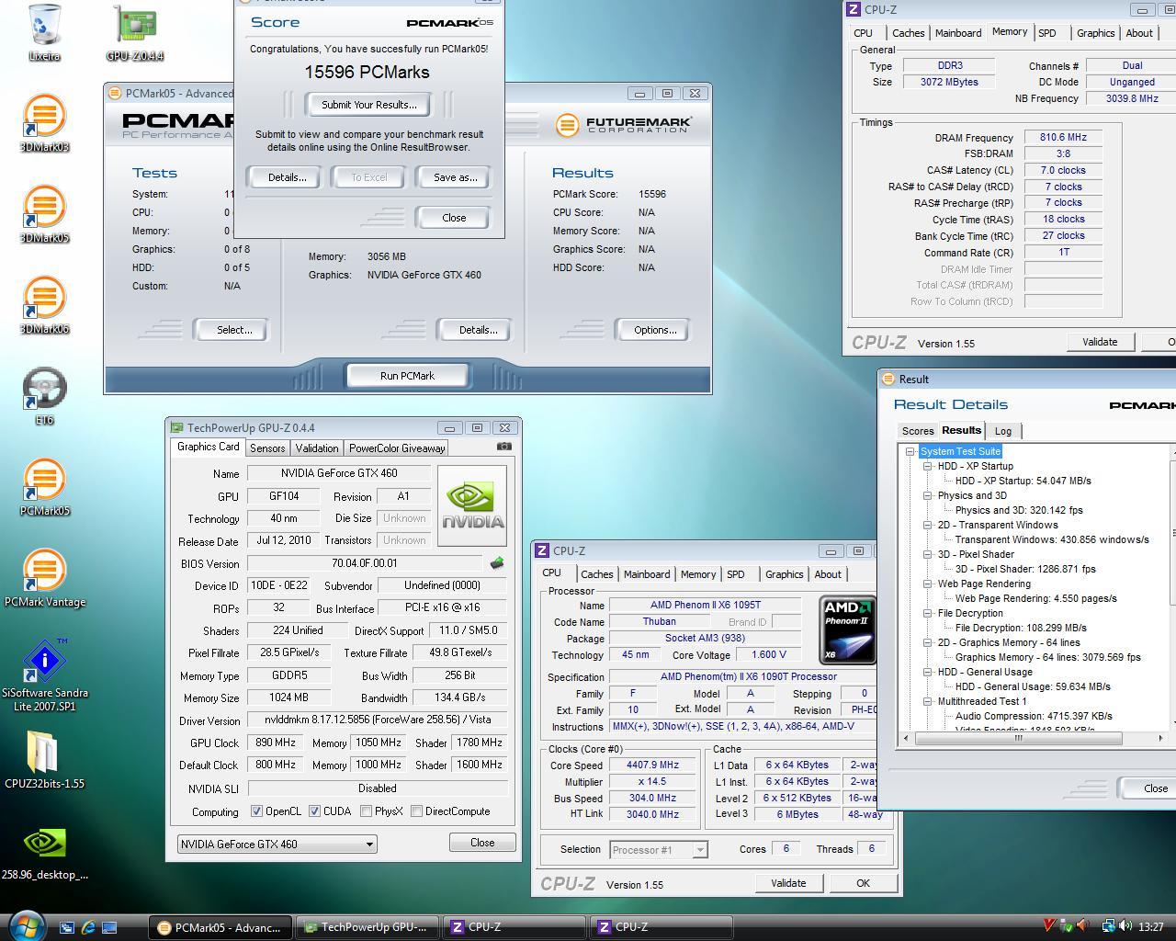Select HDD - General Usage tree item
1176x941 pixels.
pos(985,672)
